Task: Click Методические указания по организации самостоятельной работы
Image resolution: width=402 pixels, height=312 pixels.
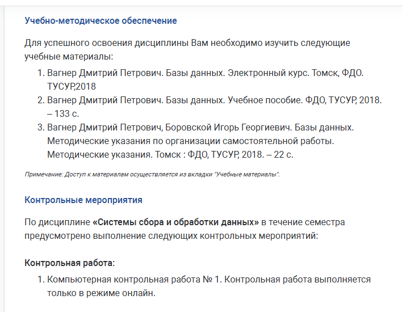Action: click(x=189, y=141)
